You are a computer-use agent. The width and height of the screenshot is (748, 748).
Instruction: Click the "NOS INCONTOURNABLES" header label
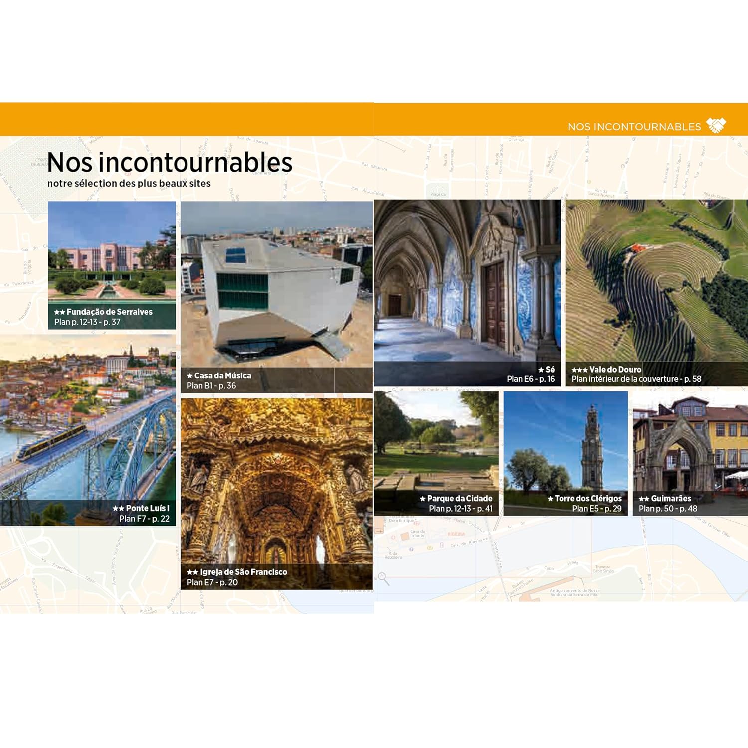(x=634, y=127)
